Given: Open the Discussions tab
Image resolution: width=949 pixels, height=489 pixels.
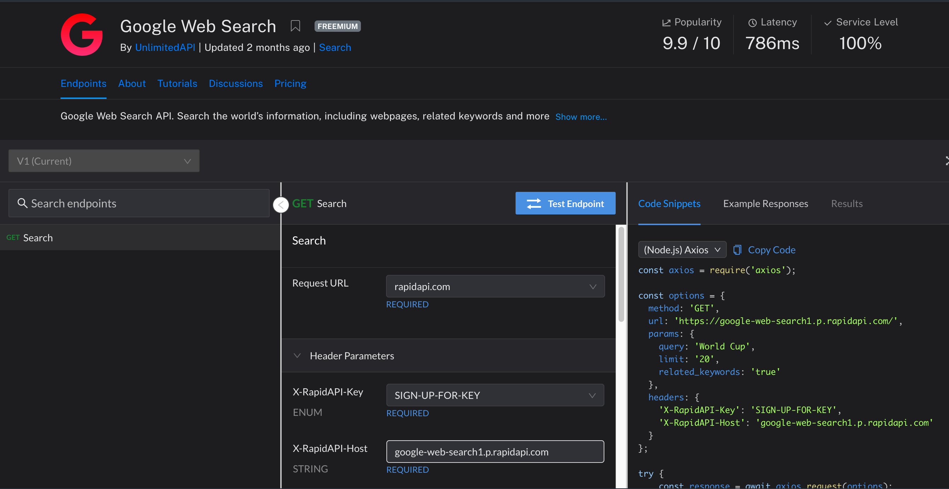Looking at the screenshot, I should 236,83.
